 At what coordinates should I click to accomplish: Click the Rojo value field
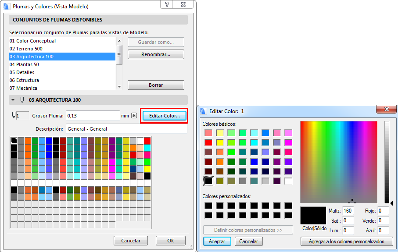(x=383, y=211)
